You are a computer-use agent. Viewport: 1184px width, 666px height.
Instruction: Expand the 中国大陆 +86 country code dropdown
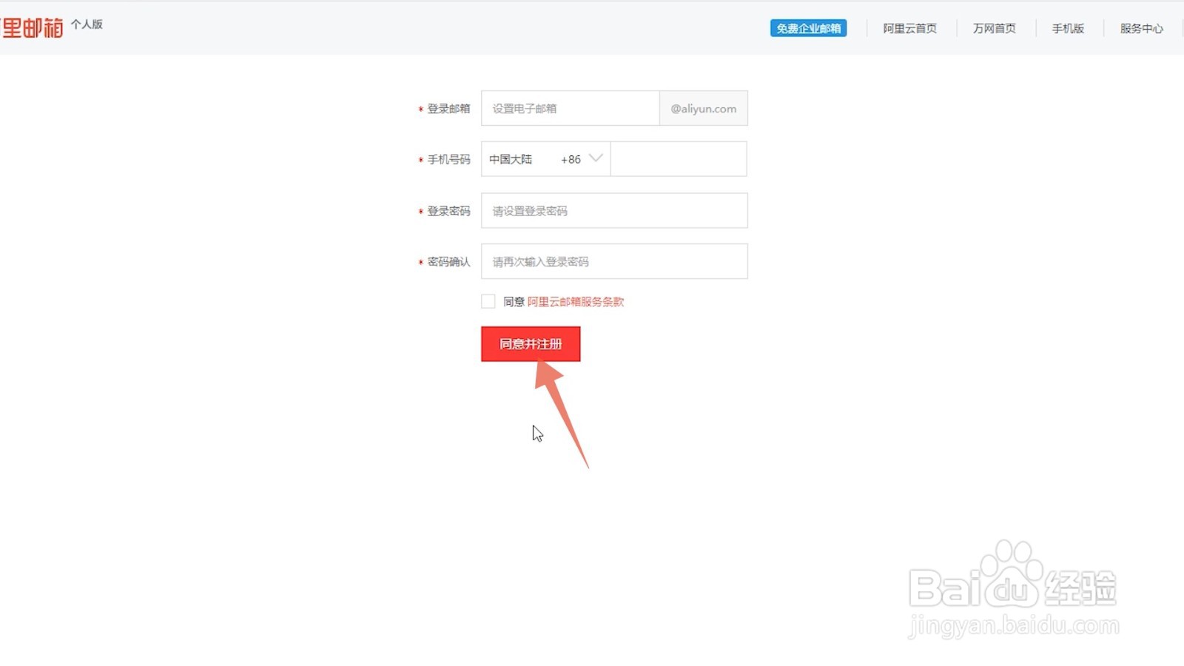[546, 159]
